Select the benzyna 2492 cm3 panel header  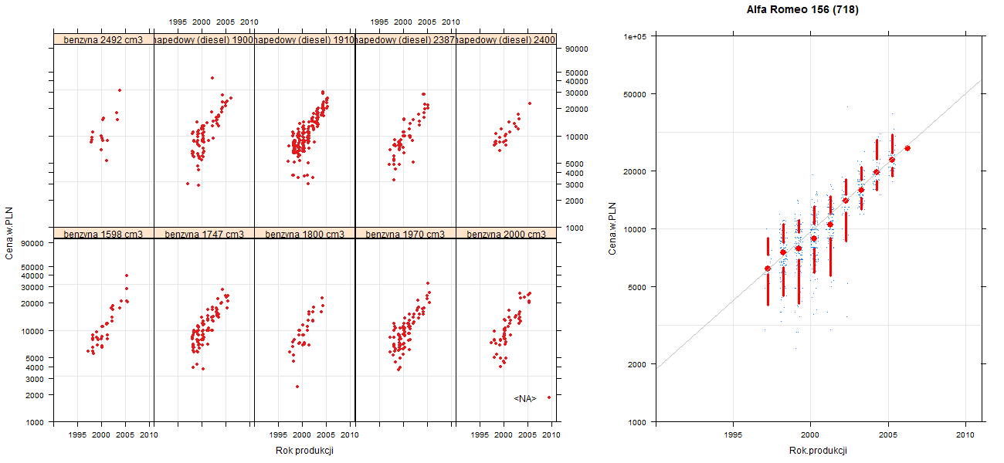pyautogui.click(x=103, y=39)
